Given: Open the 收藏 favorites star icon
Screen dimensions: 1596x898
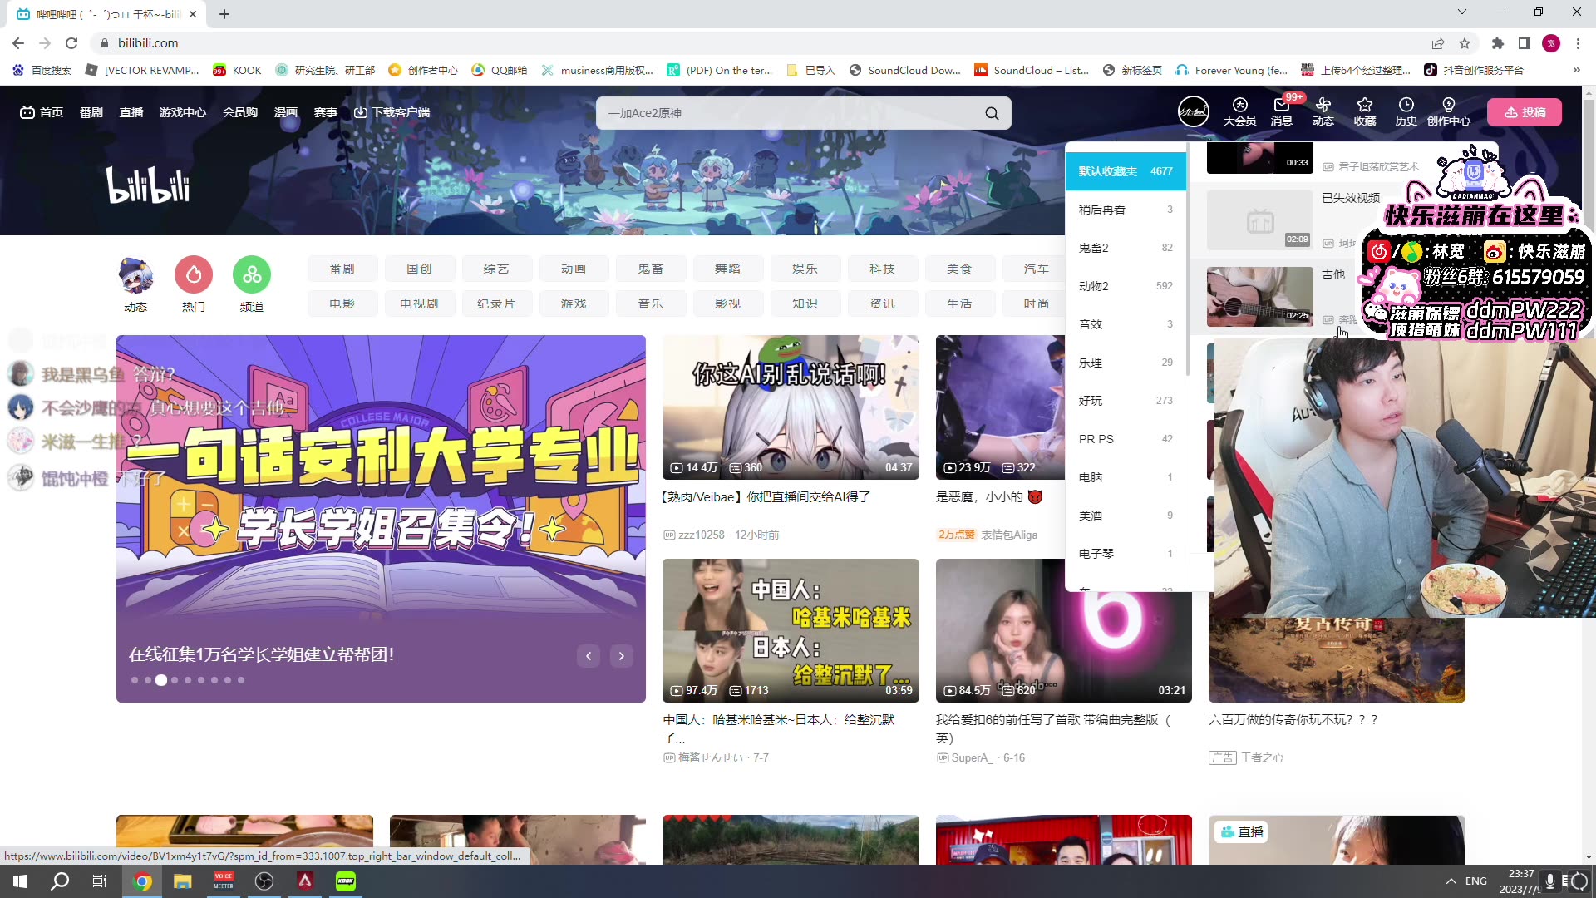Looking at the screenshot, I should tap(1364, 111).
